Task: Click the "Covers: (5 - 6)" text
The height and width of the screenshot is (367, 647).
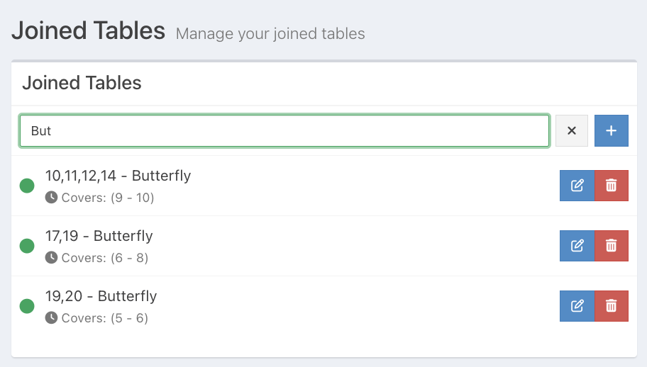Action: point(104,318)
